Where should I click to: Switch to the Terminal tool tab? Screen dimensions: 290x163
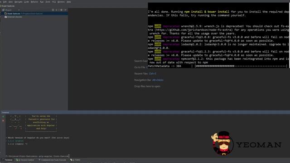click(x=7, y=160)
